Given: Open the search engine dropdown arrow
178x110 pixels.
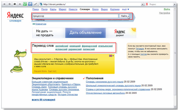Looking at the screenshot, I should click(175, 4).
